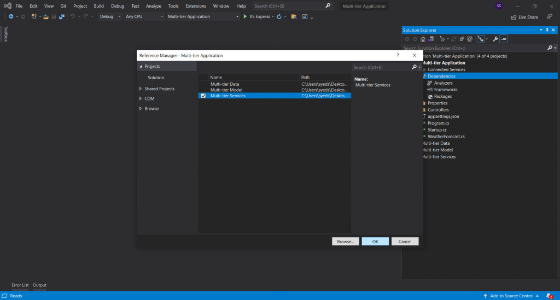Image resolution: width=560 pixels, height=300 pixels.
Task: Click the New Project toolbar icon
Action: (x=34, y=16)
